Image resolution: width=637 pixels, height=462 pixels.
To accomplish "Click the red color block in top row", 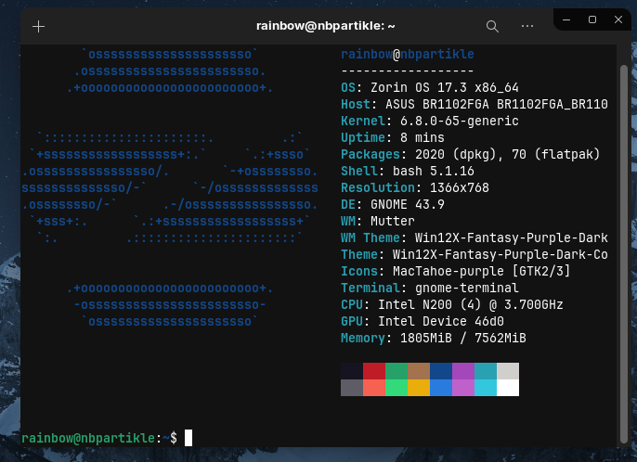I will click(x=374, y=371).
